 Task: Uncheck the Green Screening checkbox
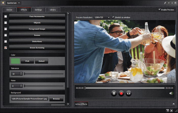tap(6, 48)
